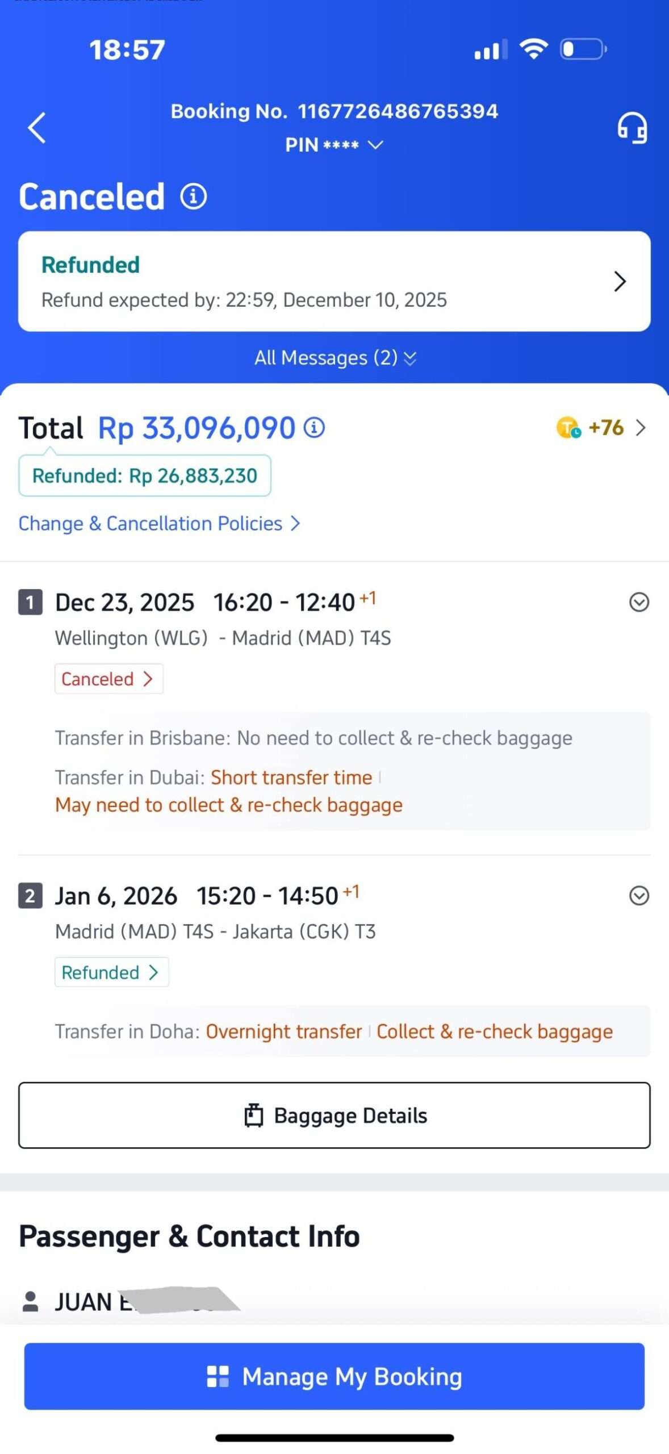Expand Wellington to Madrid flight details

click(639, 602)
